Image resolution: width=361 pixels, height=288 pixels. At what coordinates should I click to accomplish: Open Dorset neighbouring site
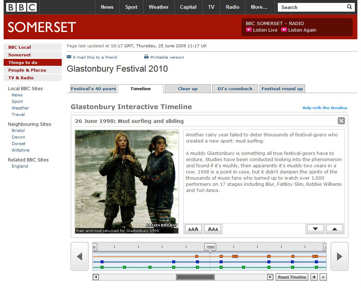point(19,143)
